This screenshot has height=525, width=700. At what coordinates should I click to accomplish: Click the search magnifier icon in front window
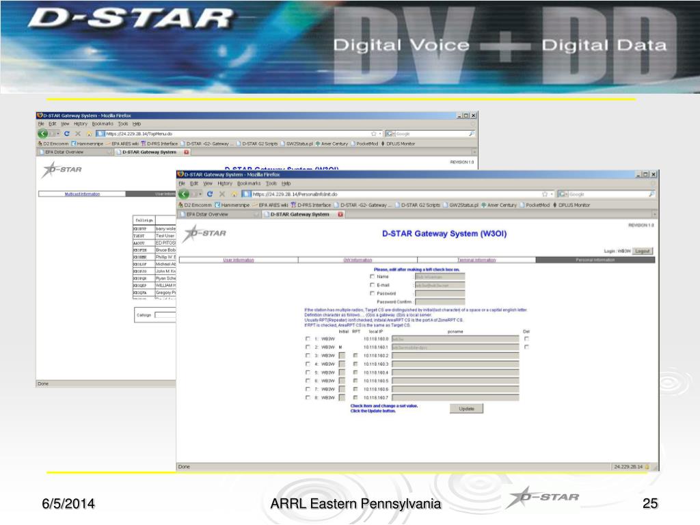click(x=651, y=194)
